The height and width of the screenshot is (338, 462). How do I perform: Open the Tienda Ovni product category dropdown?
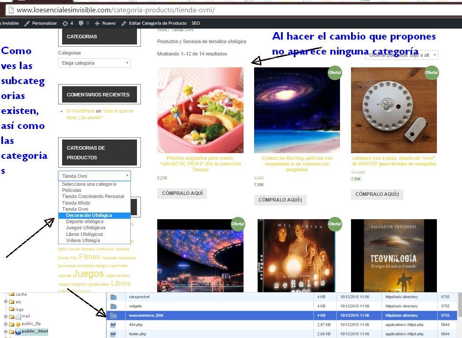(x=95, y=176)
